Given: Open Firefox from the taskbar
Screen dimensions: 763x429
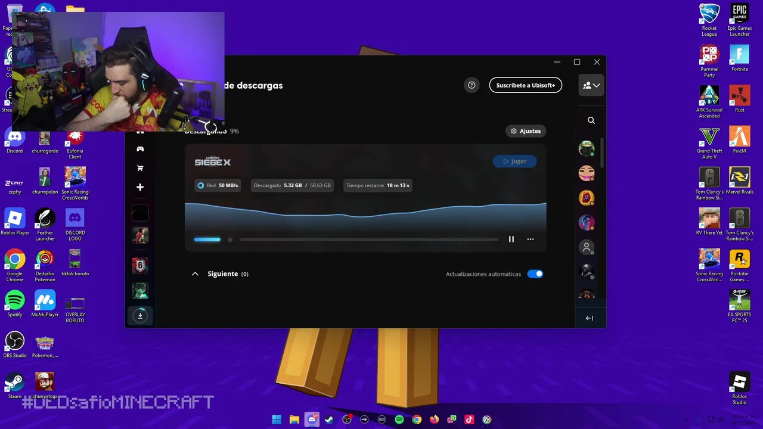Looking at the screenshot, I should [434, 419].
